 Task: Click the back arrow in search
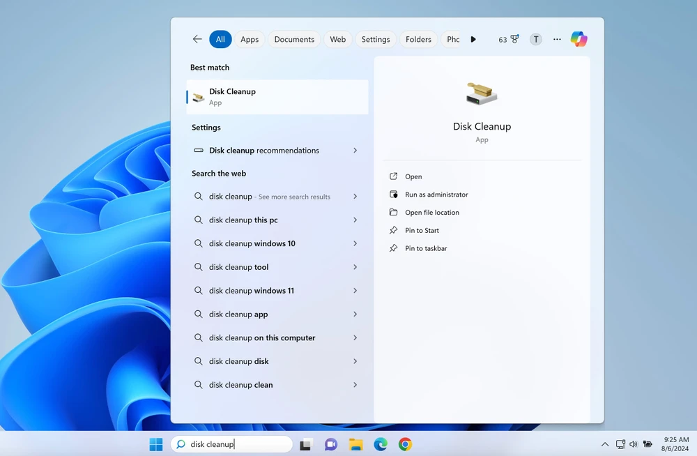197,39
